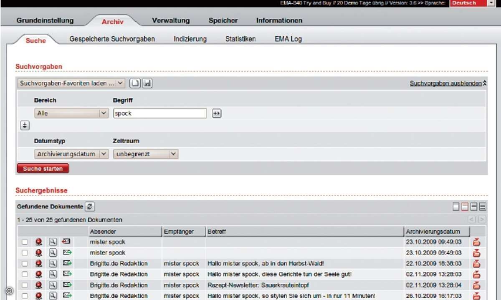The height and width of the screenshot is (300, 501).
Task: Open Zeitraum dropdown showing unbegrenzt
Action: (146, 154)
